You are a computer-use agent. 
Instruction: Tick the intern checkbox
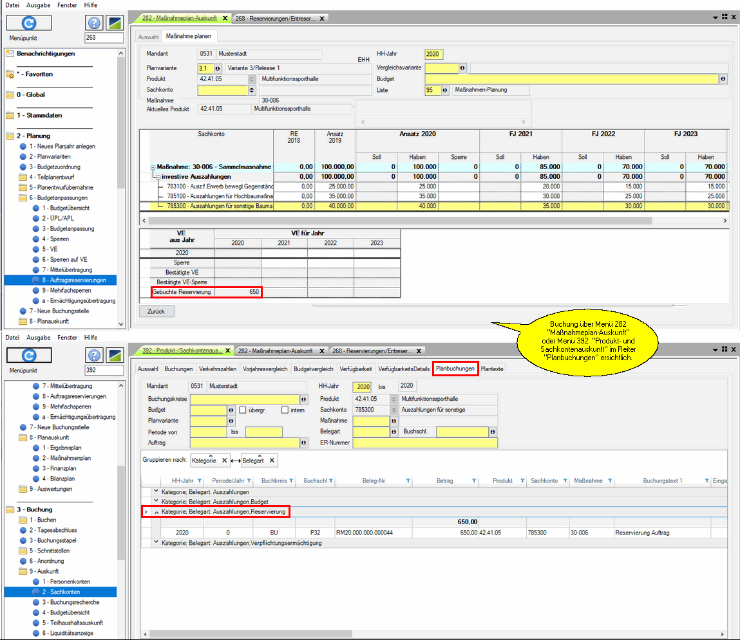[x=285, y=410]
